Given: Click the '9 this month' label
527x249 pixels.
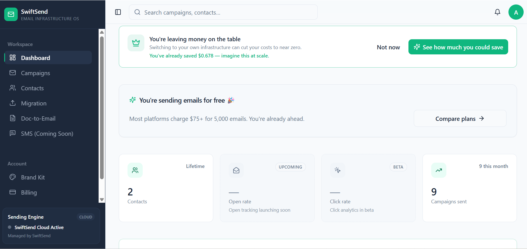Looking at the screenshot, I should 494,166.
